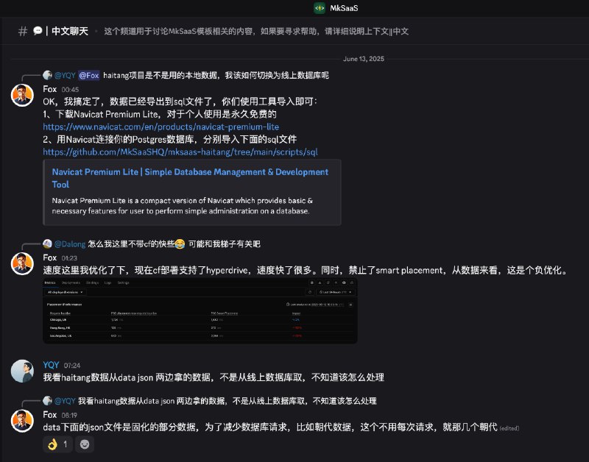Click YQY's message 我看haitang数据从data json
The height and width of the screenshot is (462, 589).
(x=214, y=377)
